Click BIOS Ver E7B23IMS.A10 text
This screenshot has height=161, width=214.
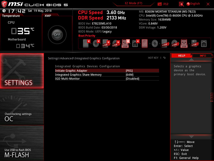point(95,24)
